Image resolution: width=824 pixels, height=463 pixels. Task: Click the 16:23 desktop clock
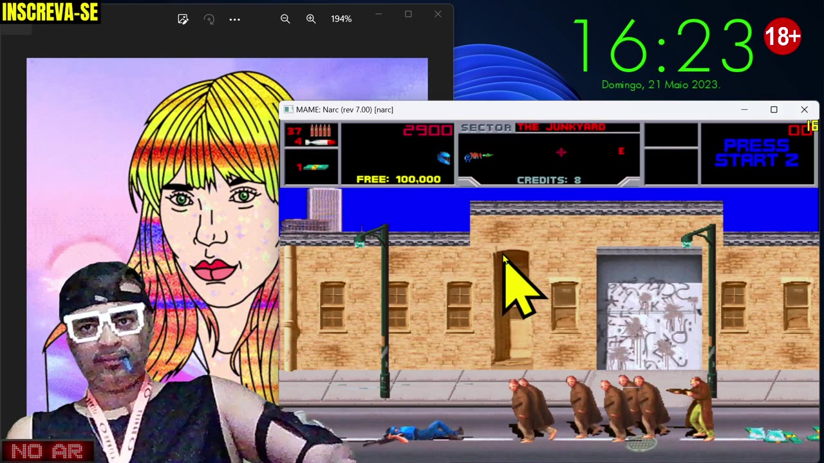pyautogui.click(x=663, y=46)
